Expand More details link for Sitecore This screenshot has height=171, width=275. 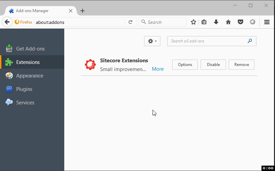pyautogui.click(x=158, y=69)
